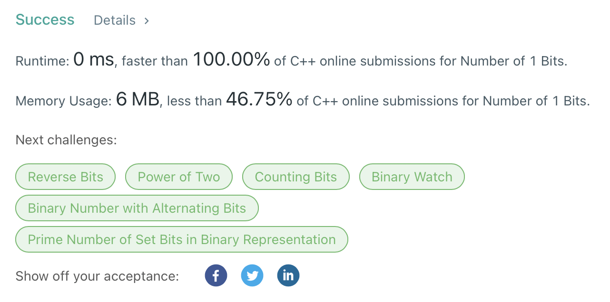Click the Show off your acceptance text
Image resolution: width=610 pixels, height=302 pixels.
(98, 276)
